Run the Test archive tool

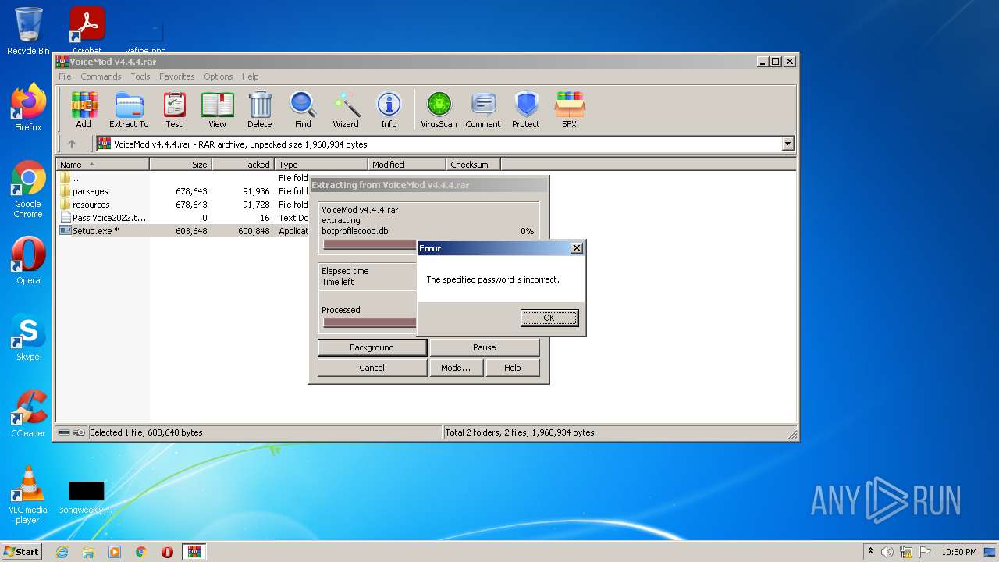174,109
